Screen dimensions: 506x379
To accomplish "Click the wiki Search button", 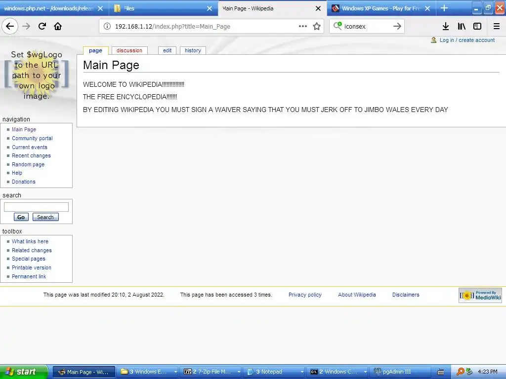I will [x=45, y=217].
